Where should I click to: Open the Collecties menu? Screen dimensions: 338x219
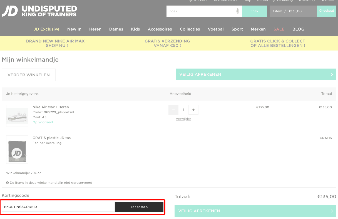click(x=190, y=29)
